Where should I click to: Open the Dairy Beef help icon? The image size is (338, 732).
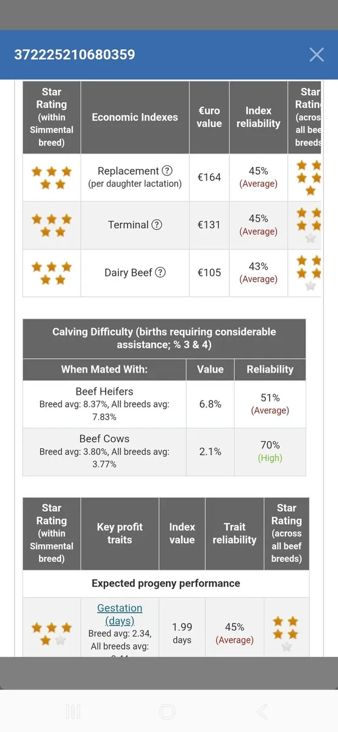(x=160, y=272)
